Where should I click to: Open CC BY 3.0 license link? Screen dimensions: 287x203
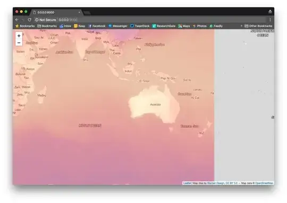pos(232,183)
